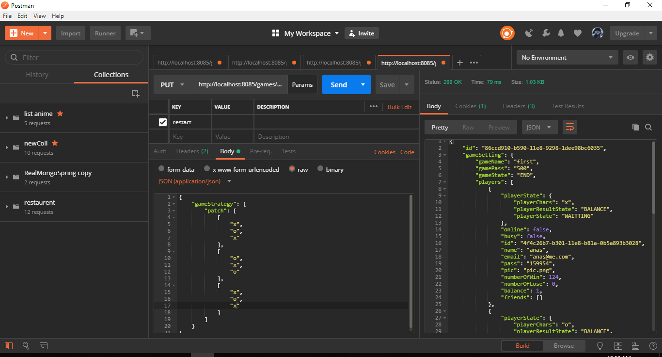The image size is (662, 357).
Task: Click the Code link
Action: pyautogui.click(x=407, y=152)
